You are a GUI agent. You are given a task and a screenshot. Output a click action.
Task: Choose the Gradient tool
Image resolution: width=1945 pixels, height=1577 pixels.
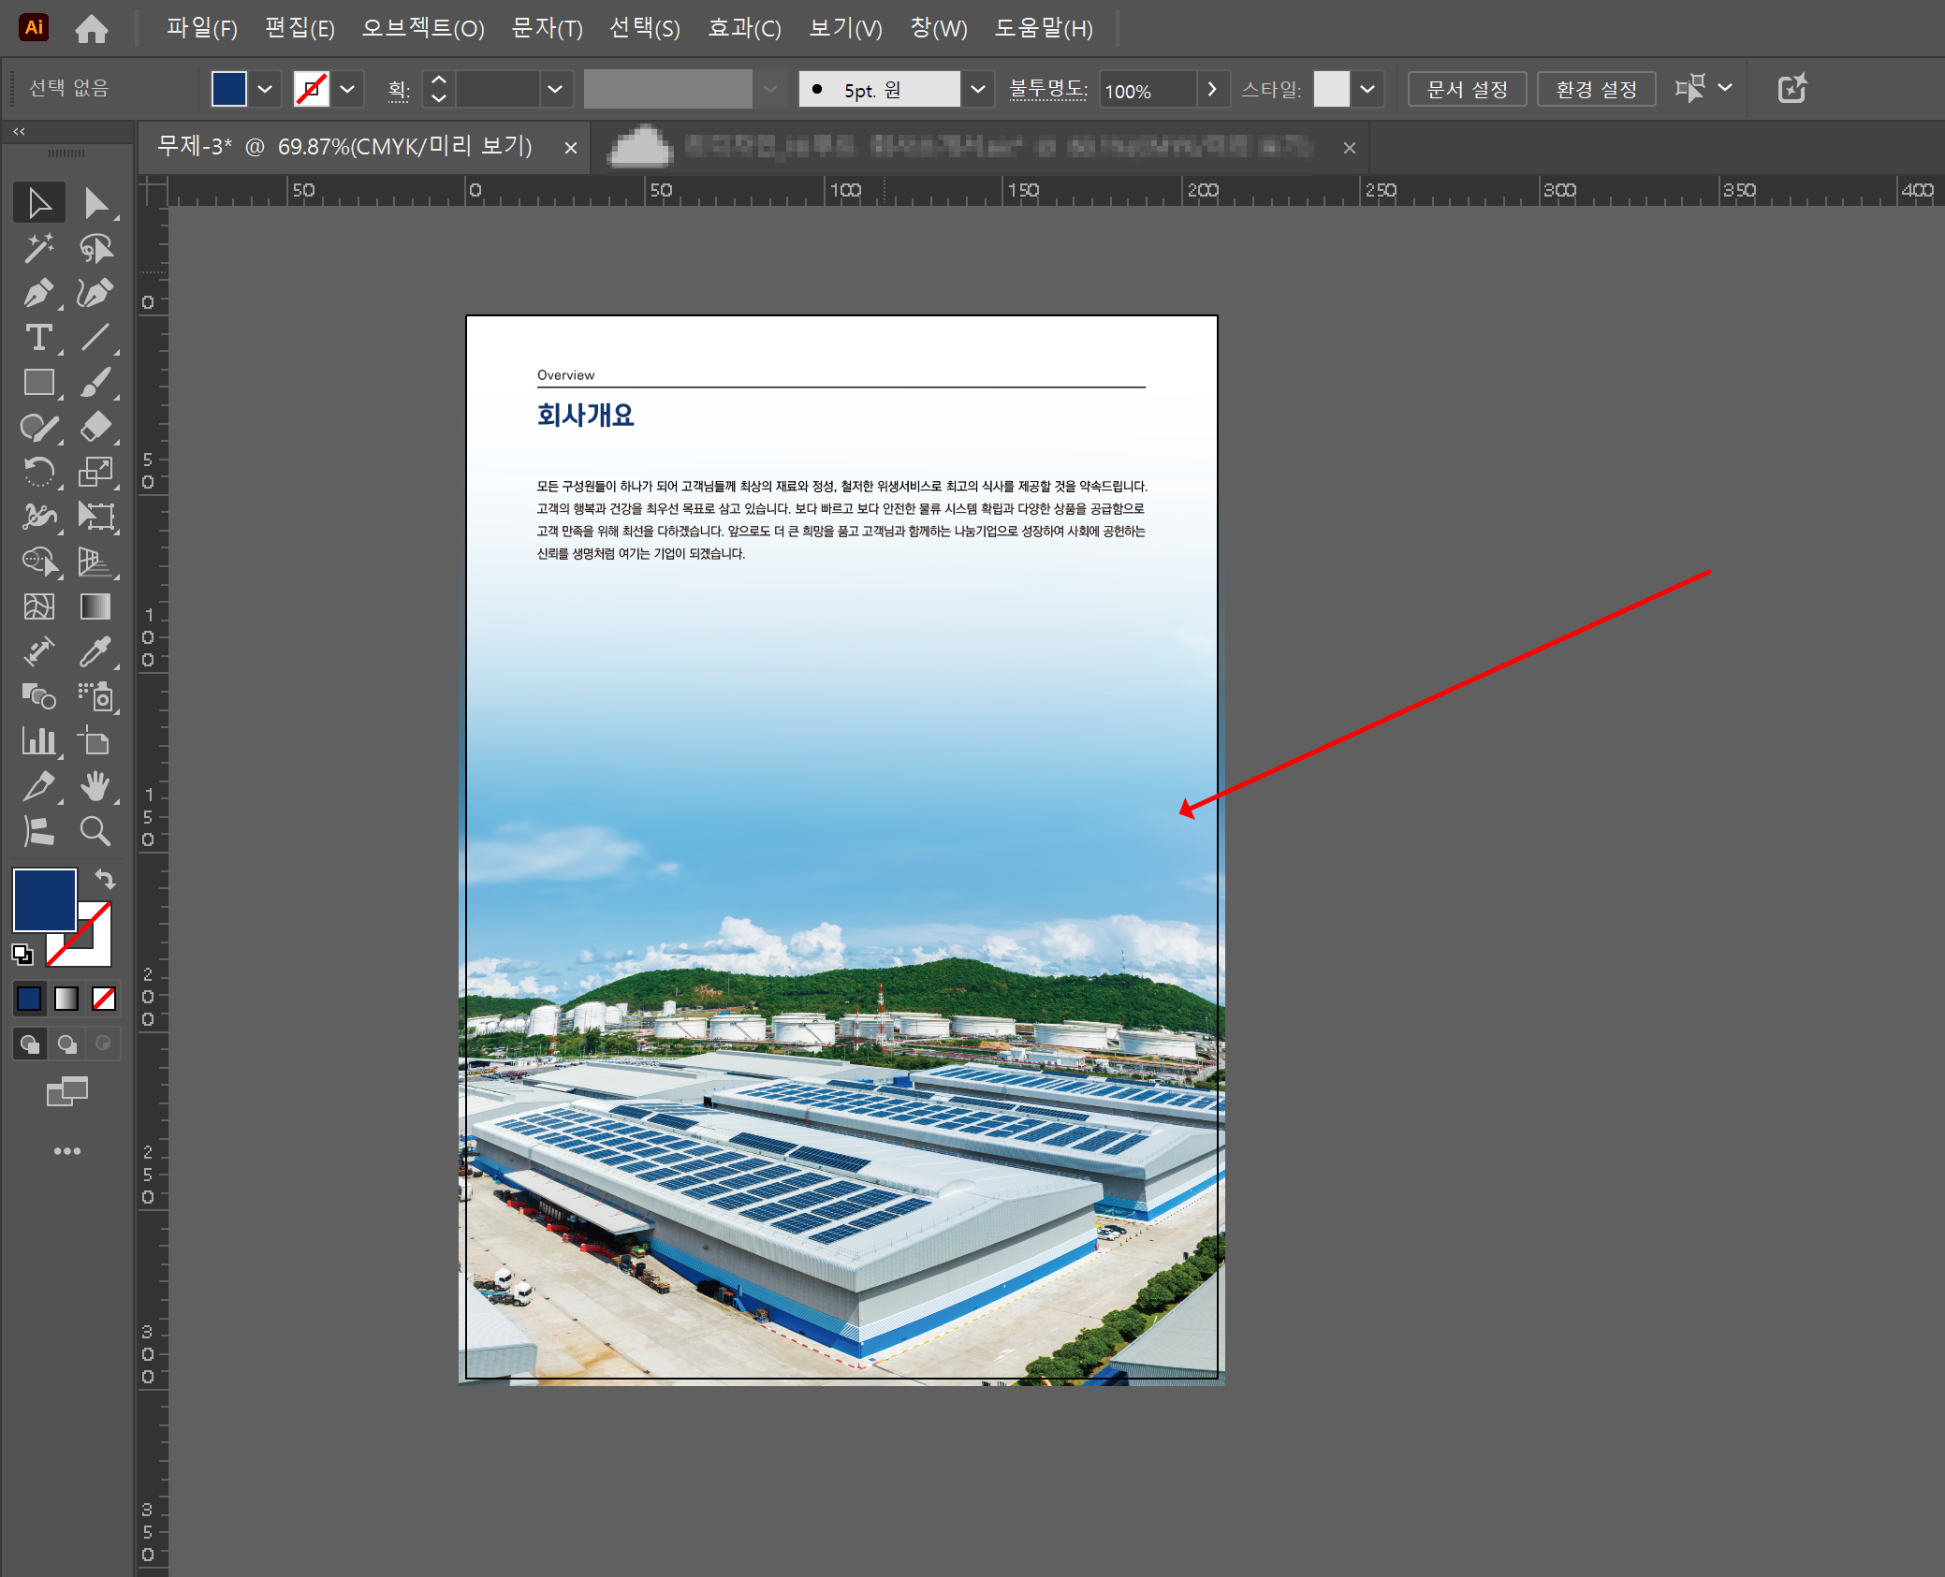point(95,607)
